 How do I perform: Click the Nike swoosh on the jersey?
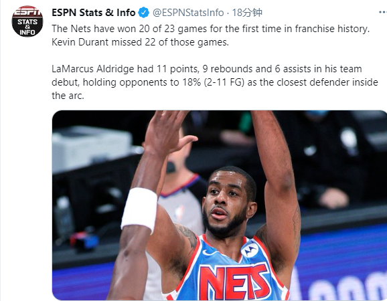[209, 254]
